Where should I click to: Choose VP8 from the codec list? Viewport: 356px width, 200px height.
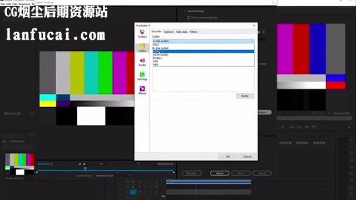204,61
